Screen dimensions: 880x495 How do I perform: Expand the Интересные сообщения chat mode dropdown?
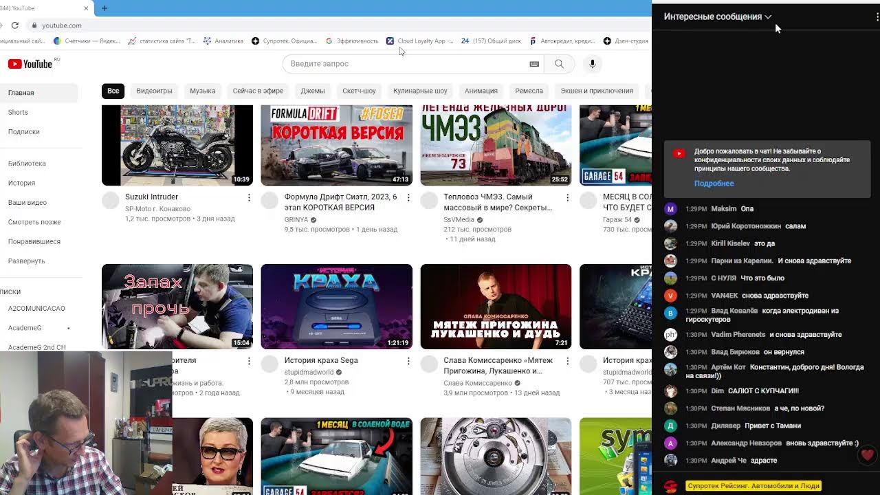pyautogui.click(x=718, y=16)
